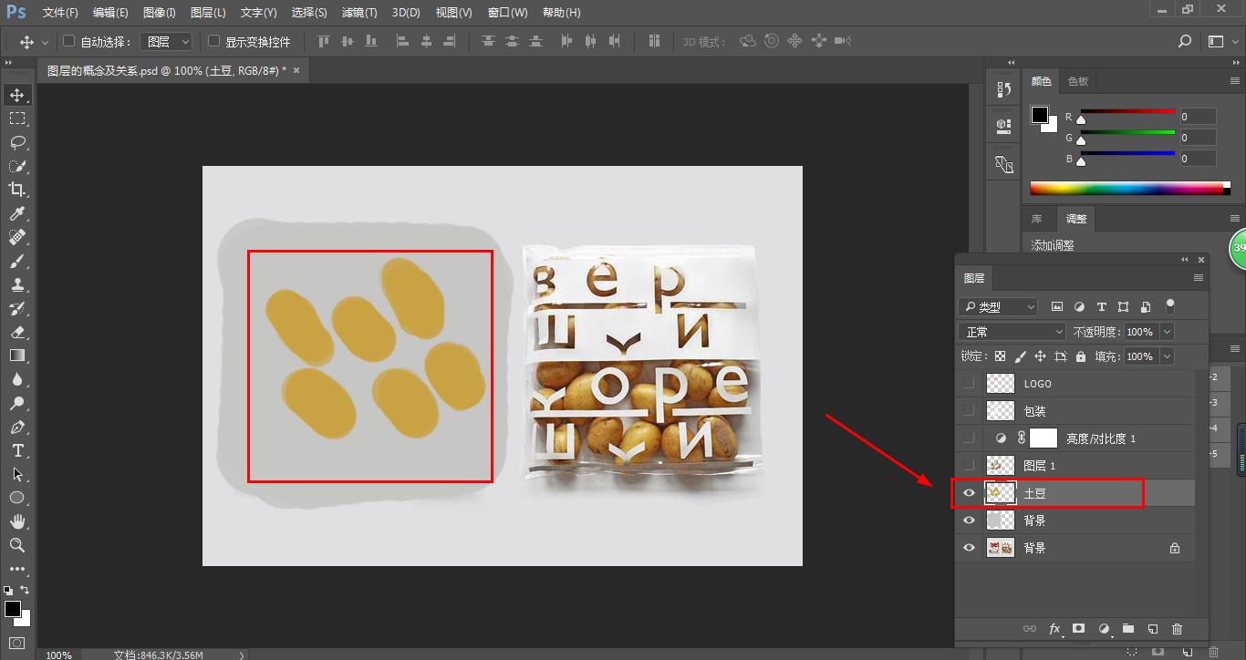Open the 滤镜(T) menu
This screenshot has height=660, width=1246.
pyautogui.click(x=358, y=13)
